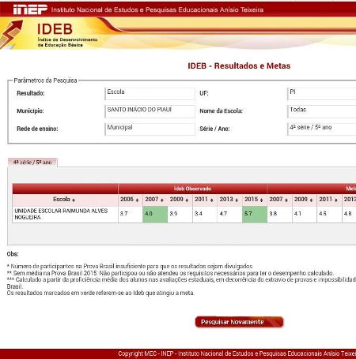Click the Rede de ensino field Municipal

150,129
